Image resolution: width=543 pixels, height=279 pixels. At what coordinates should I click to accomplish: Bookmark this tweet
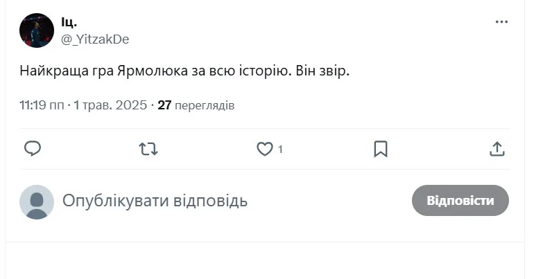point(381,148)
